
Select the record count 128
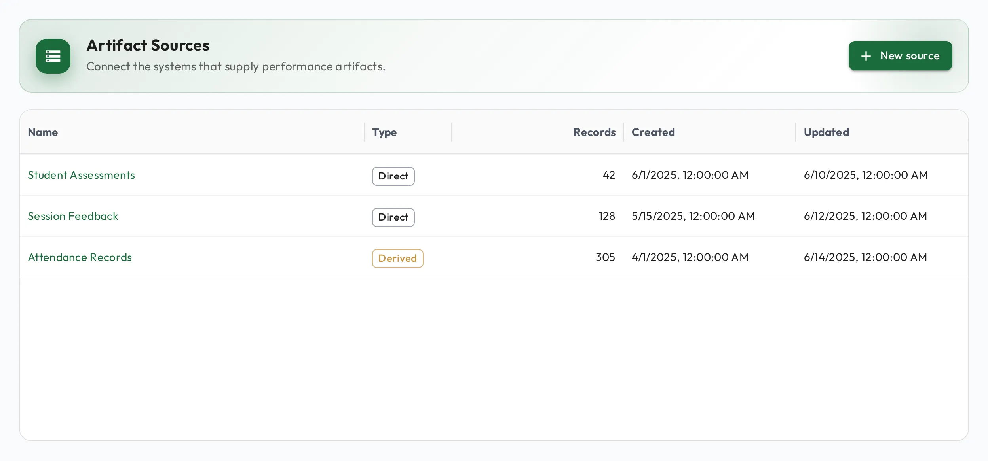coord(607,216)
